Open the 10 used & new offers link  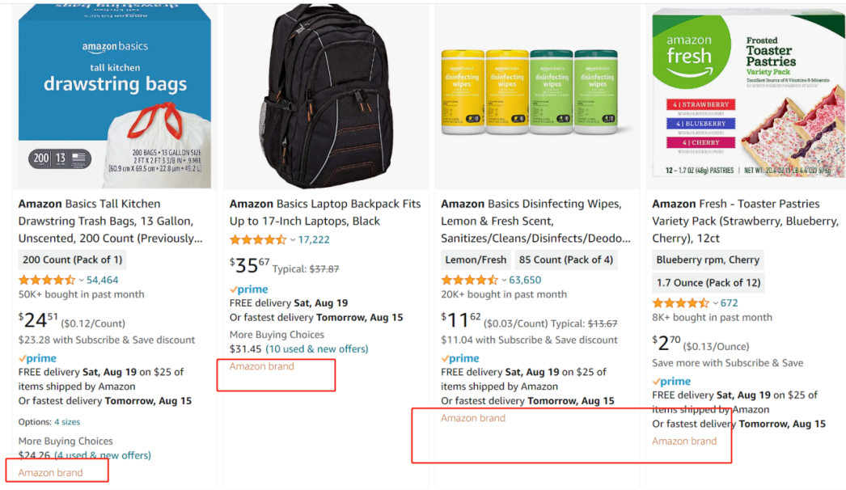tap(317, 349)
